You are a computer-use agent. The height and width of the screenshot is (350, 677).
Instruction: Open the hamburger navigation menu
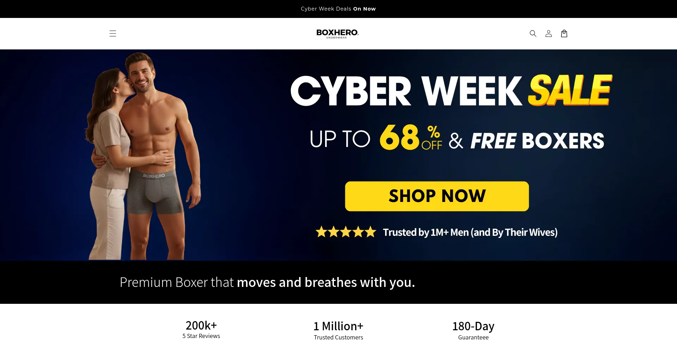(112, 33)
